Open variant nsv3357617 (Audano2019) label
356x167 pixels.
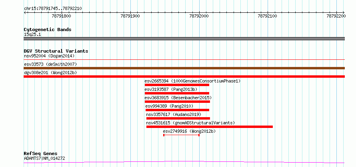174,114
